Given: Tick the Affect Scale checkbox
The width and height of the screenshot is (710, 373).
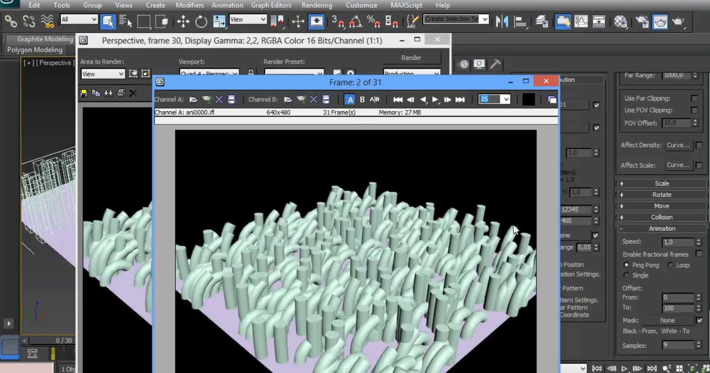Looking at the screenshot, I should (x=699, y=165).
